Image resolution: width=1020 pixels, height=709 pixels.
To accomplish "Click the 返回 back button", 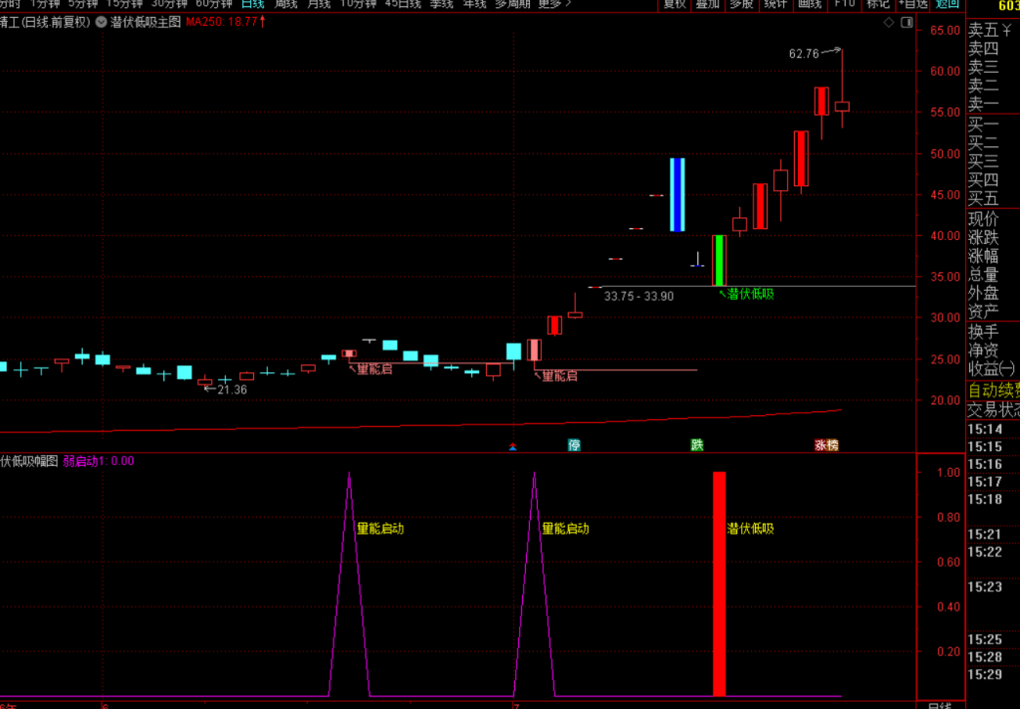I will [947, 4].
